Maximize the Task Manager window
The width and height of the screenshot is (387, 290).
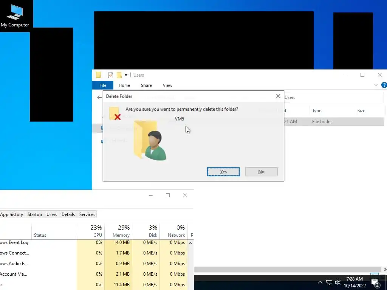pyautogui.click(x=168, y=195)
